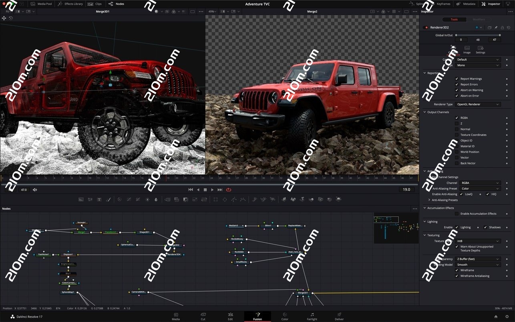
Task: Enable World Position output channel
Action: coord(457,152)
